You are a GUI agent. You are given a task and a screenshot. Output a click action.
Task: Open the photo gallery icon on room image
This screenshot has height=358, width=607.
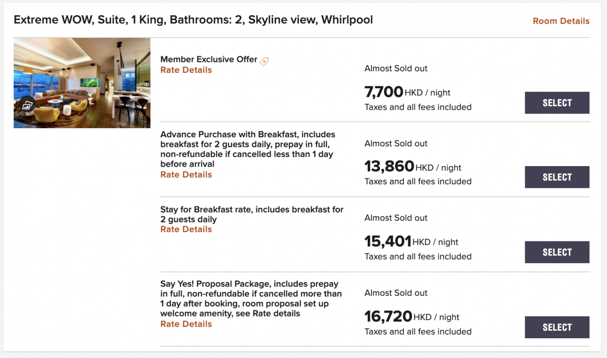click(x=27, y=106)
